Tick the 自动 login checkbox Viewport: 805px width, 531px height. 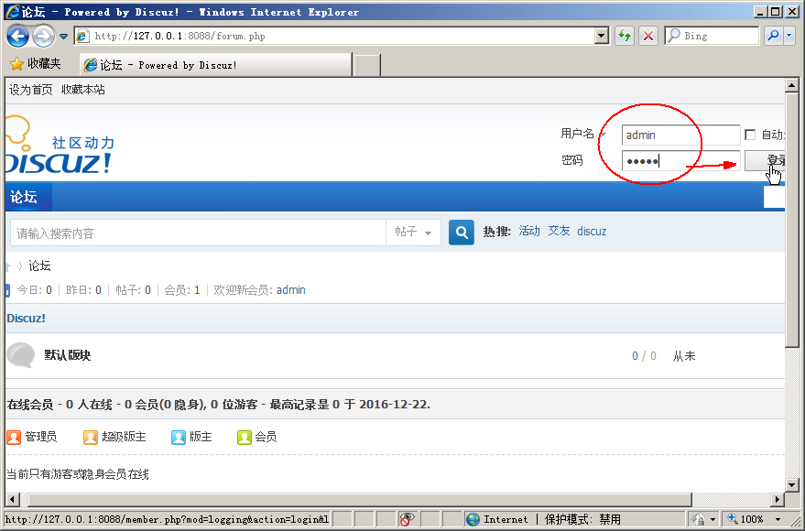[x=750, y=135]
